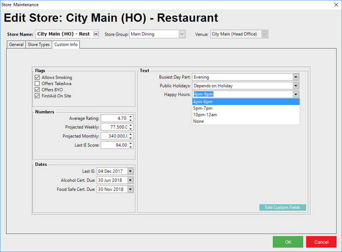The width and height of the screenshot is (342, 252).
Task: Open the Public Holidays dropdown
Action: (295, 86)
